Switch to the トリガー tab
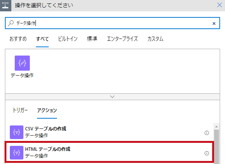This screenshot has width=225, height=164. click(x=20, y=110)
